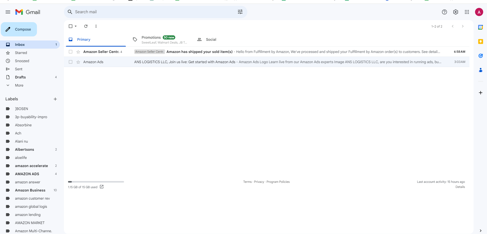This screenshot has height=234, width=487.
Task: Click the search magnifier icon
Action: (x=70, y=12)
